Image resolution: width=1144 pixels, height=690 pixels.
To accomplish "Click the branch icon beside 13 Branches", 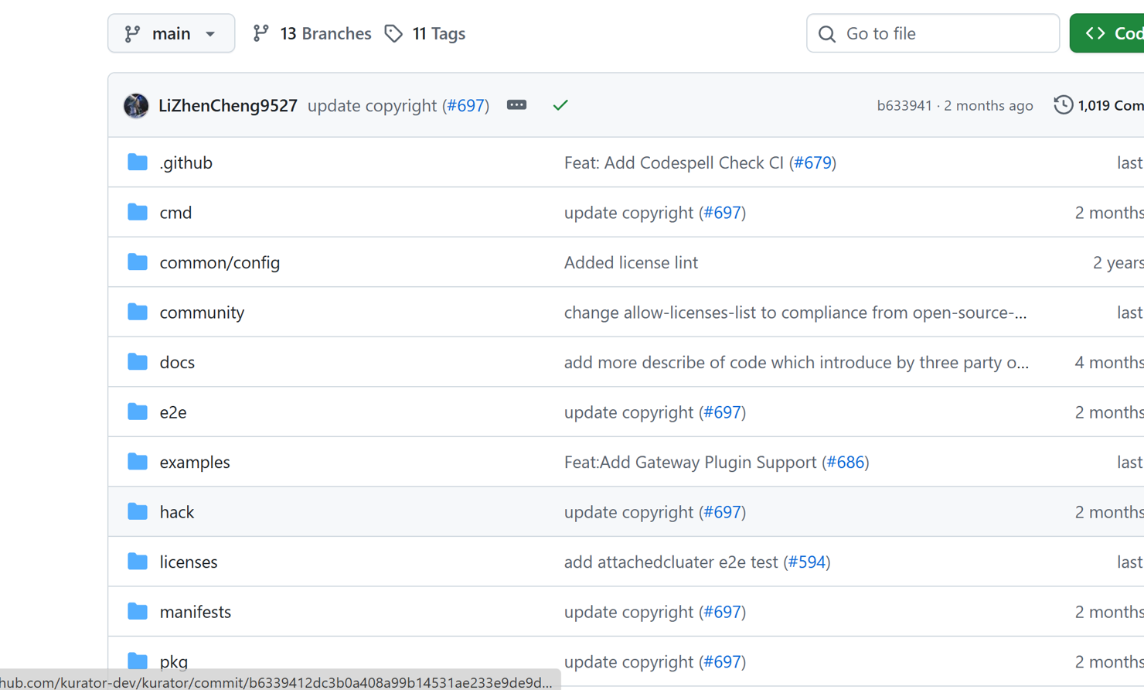I will [x=261, y=32].
